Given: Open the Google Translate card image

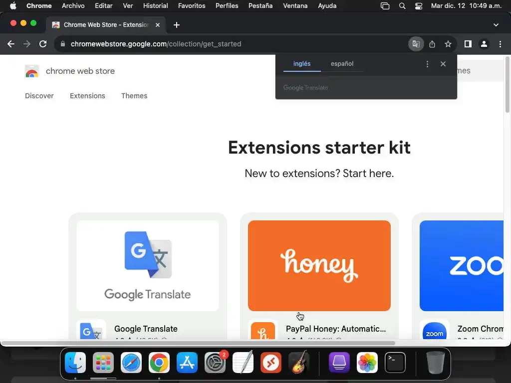Looking at the screenshot, I should [x=148, y=266].
